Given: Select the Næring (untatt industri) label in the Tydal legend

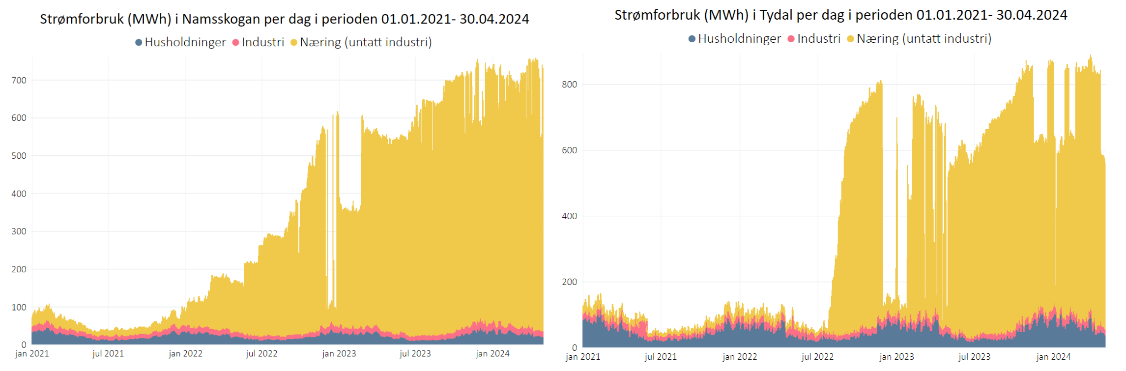Looking at the screenshot, I should (x=924, y=38).
